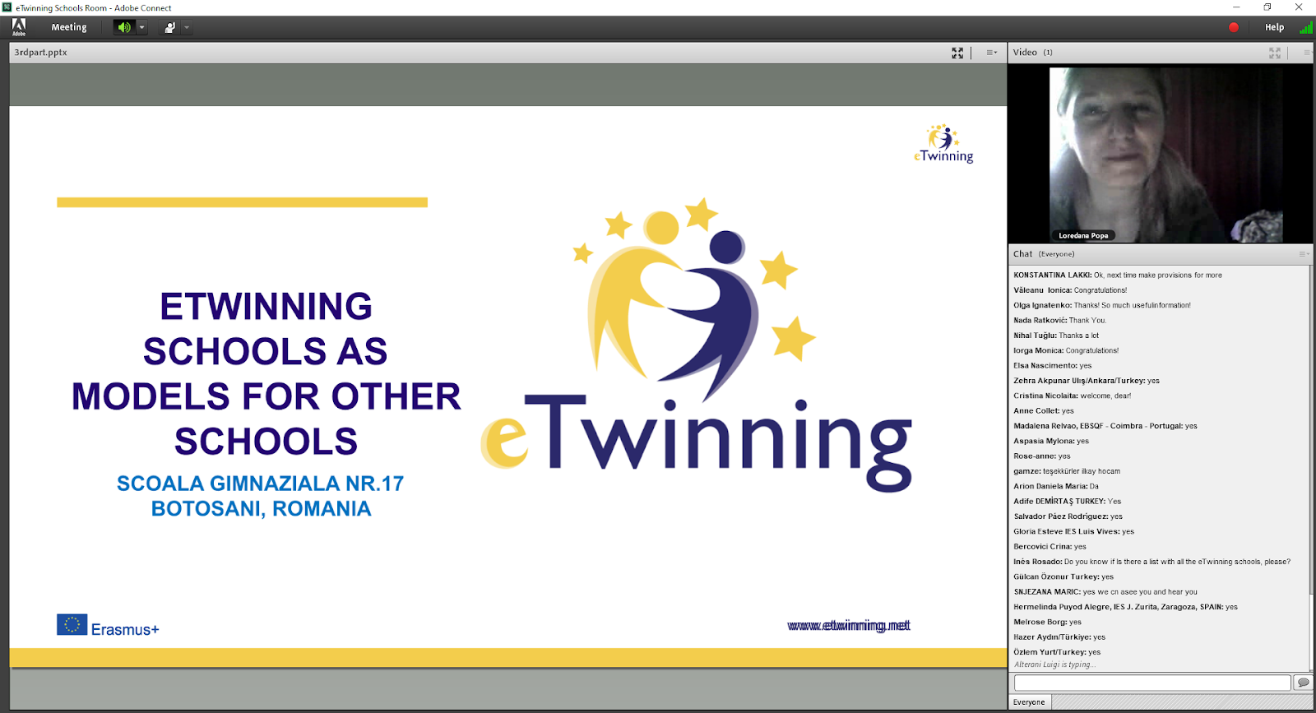1316x713 pixels.
Task: Check the green connection status bars
Action: point(1305,27)
